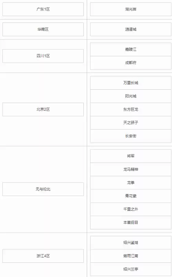This screenshot has height=277, width=172.
Task: Select the 长安街 server
Action: point(131,136)
